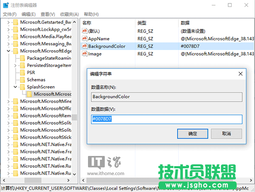Select the AppName value name
This screenshot has height=192, width=255.
click(x=99, y=39)
